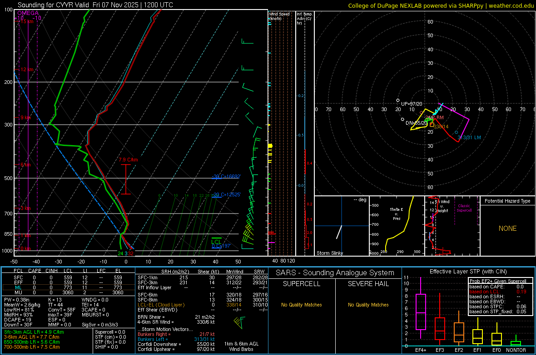This screenshot has width=536, height=355.
Task: Click the Theta-E v. Pres plot
Action: [397, 226]
